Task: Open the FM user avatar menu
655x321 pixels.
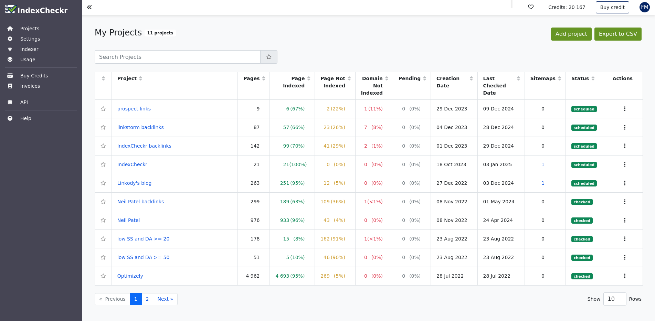Action: pyautogui.click(x=644, y=7)
